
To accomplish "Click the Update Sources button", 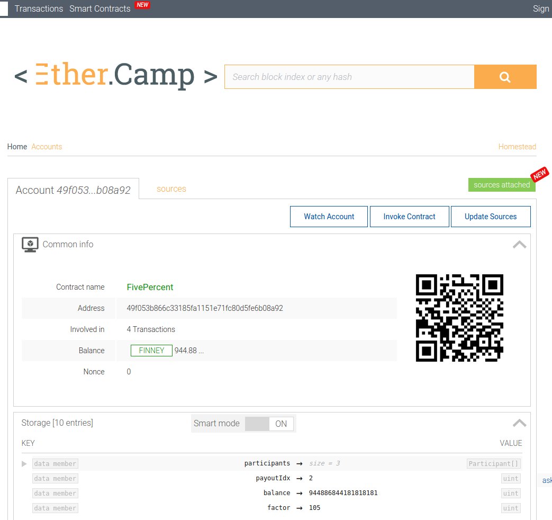I will click(x=491, y=217).
